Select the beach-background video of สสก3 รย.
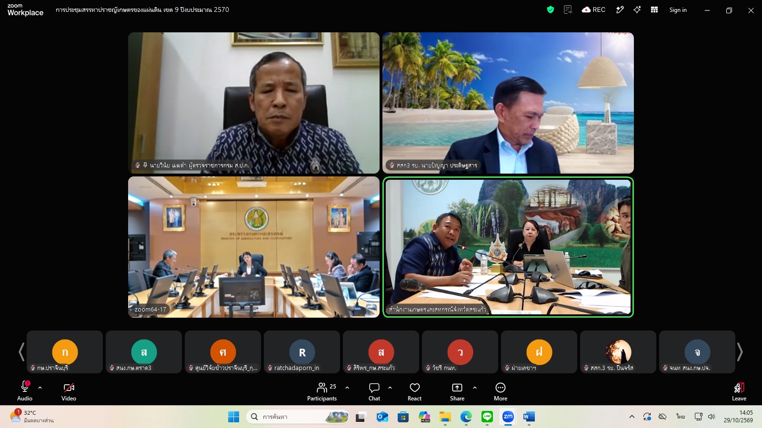 click(508, 103)
